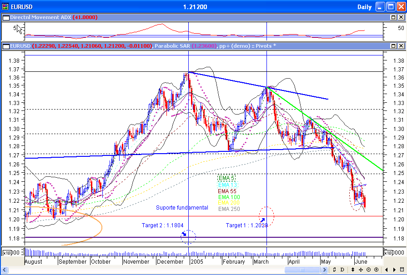Select the zoom in tool
This screenshot has height=275, width=407.
[x=377, y=270]
